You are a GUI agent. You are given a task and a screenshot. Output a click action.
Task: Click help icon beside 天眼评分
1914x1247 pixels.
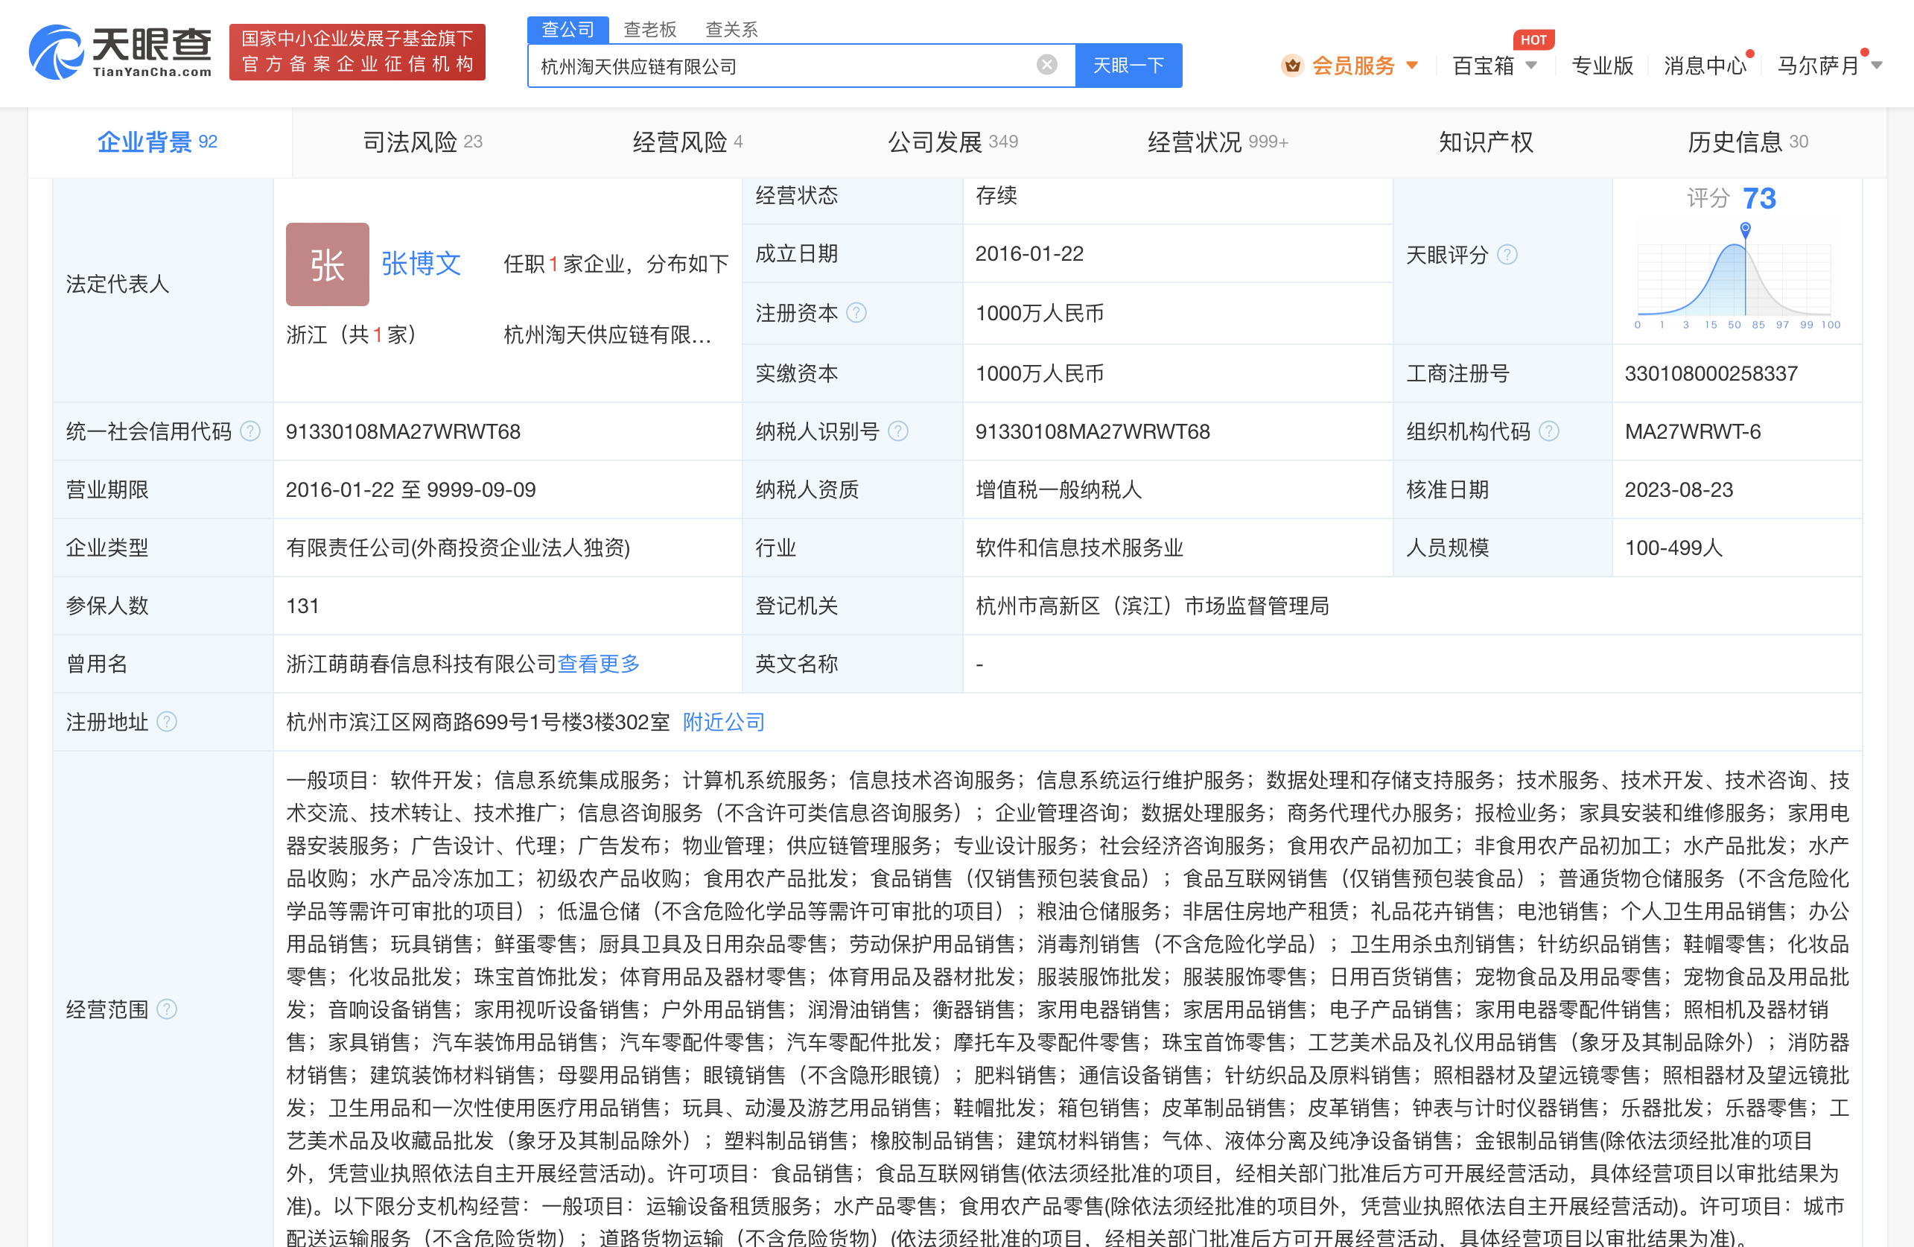(x=1507, y=255)
